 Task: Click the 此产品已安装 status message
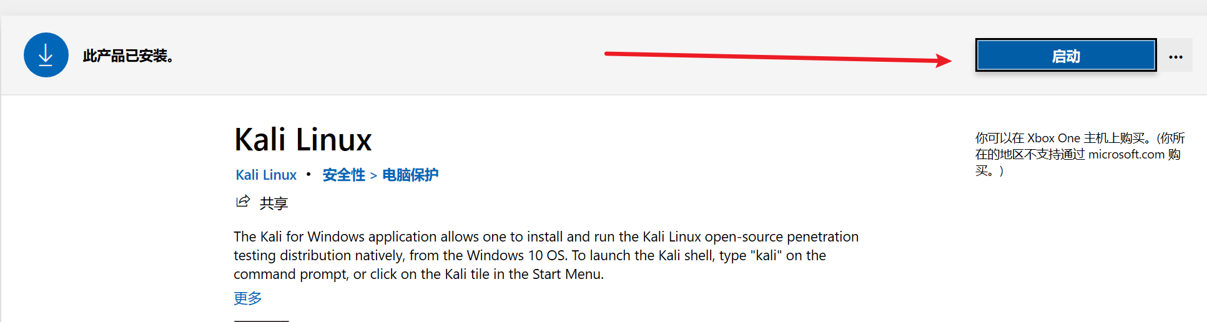point(128,56)
